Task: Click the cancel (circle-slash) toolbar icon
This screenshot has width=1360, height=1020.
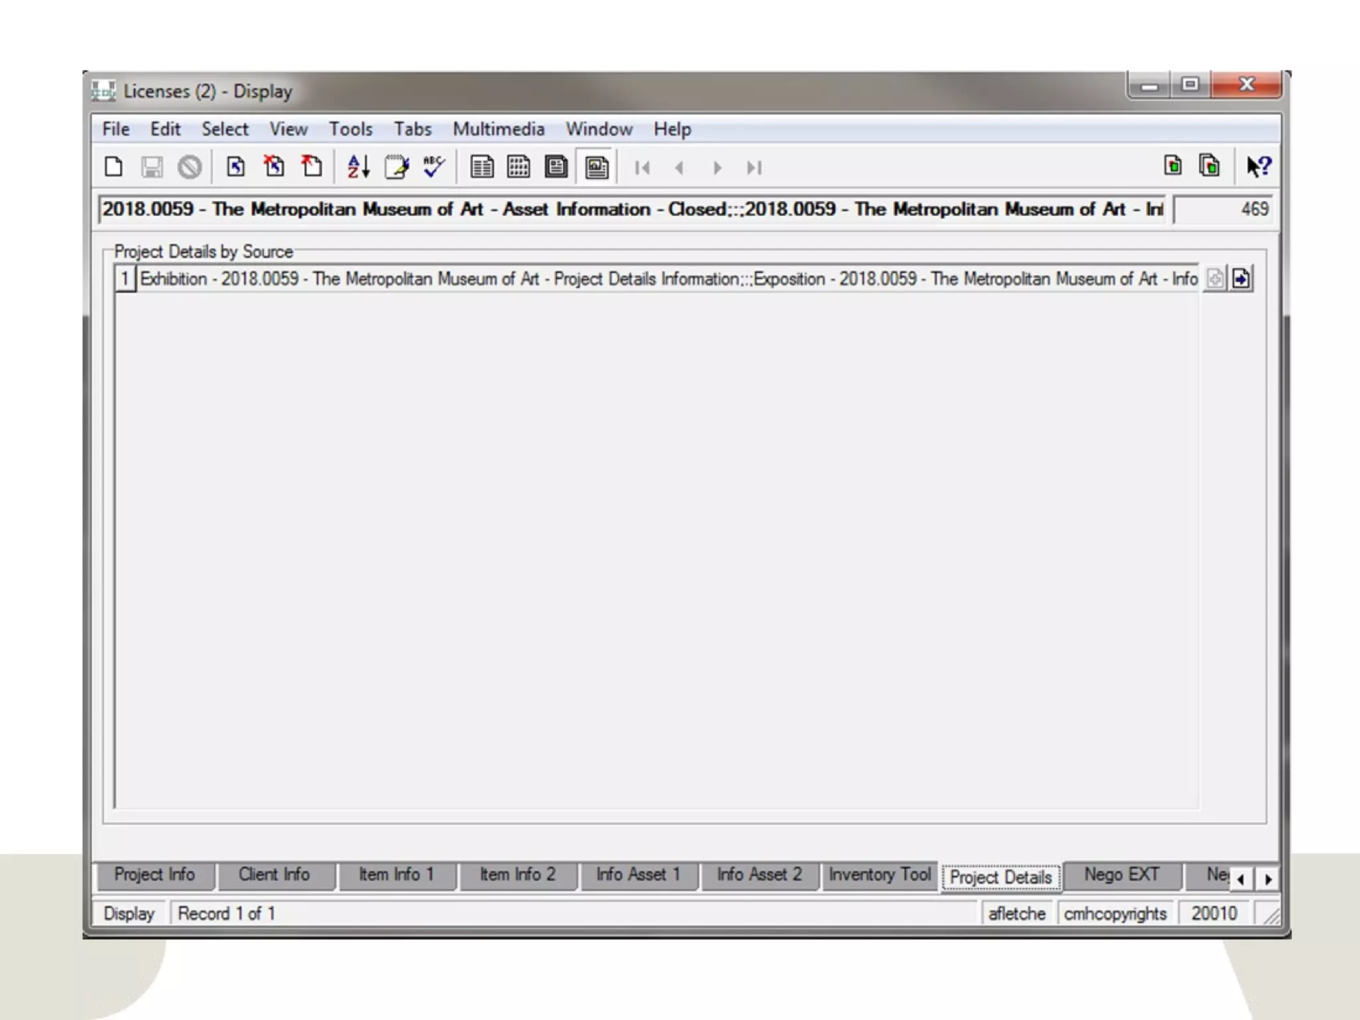Action: coord(189,167)
